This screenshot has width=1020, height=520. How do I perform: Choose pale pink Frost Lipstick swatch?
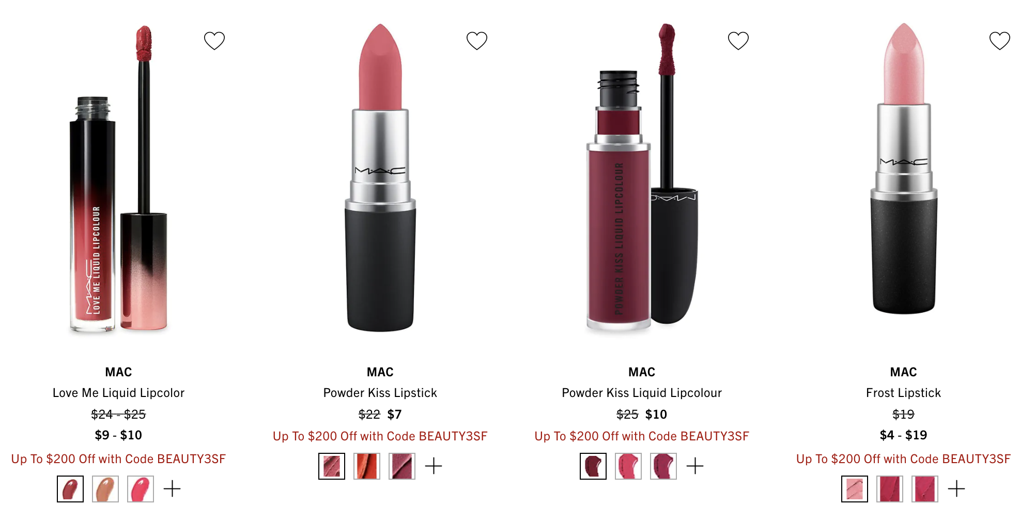(855, 489)
